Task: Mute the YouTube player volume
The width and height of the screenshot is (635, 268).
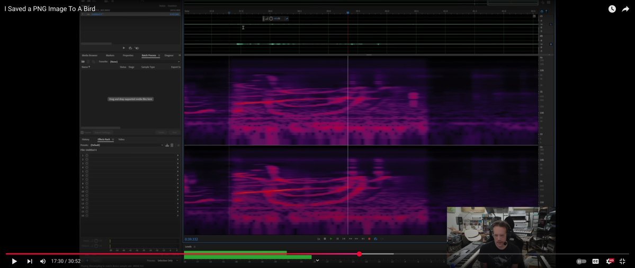Action: click(43, 261)
